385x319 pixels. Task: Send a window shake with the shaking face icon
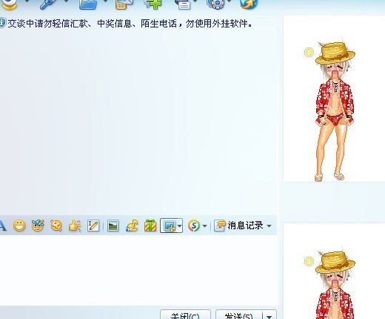coord(56,226)
